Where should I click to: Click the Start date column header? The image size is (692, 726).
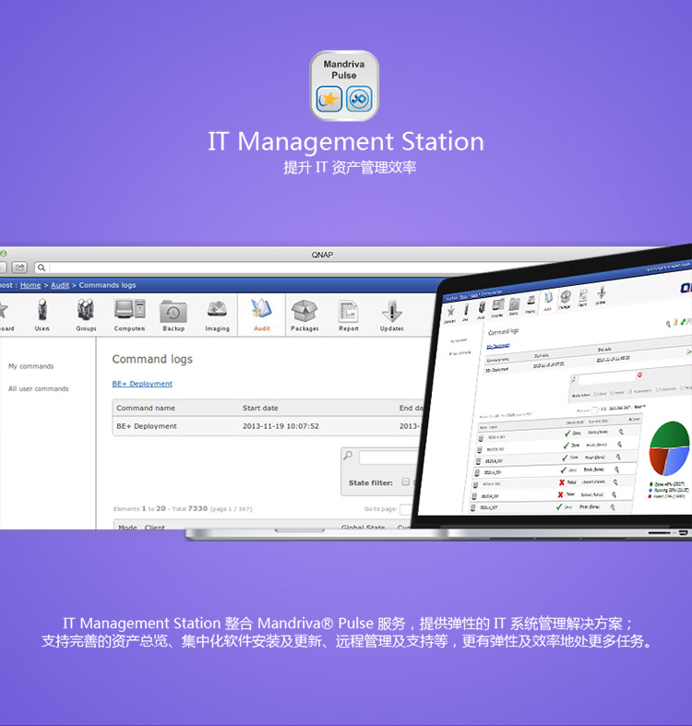260,408
